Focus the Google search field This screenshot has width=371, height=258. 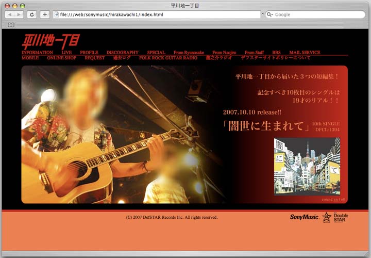click(x=317, y=14)
